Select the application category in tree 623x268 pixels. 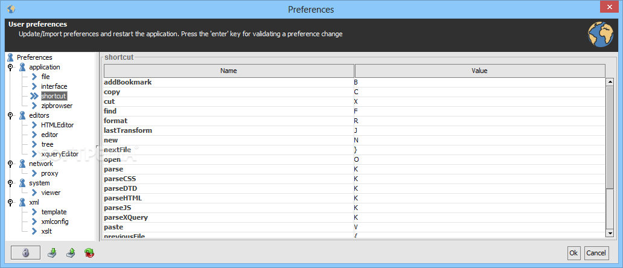(45, 67)
